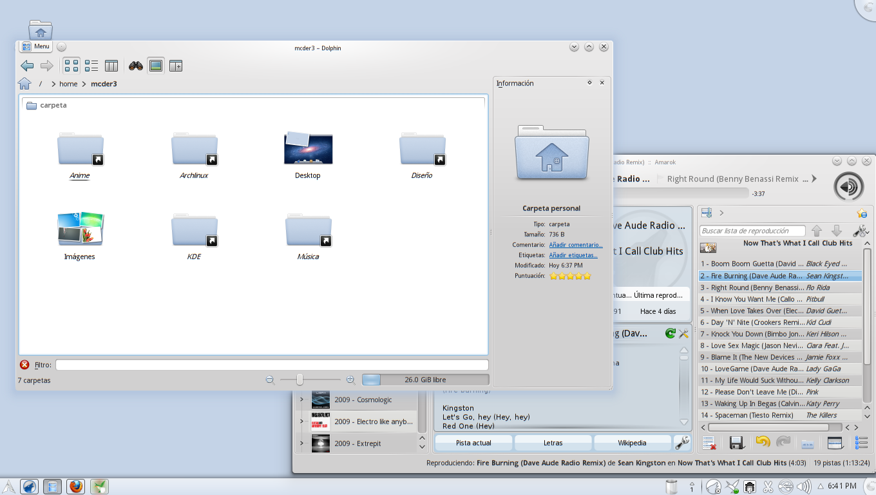876x495 pixels.
Task: Click the Amarok volume speaker button
Action: point(849,187)
